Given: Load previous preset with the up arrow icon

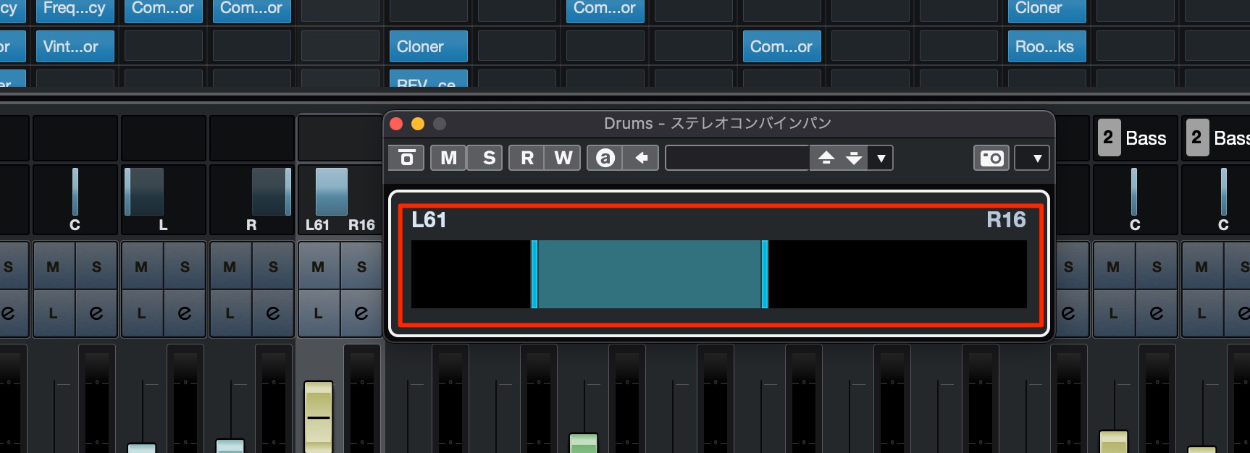Looking at the screenshot, I should (x=826, y=158).
